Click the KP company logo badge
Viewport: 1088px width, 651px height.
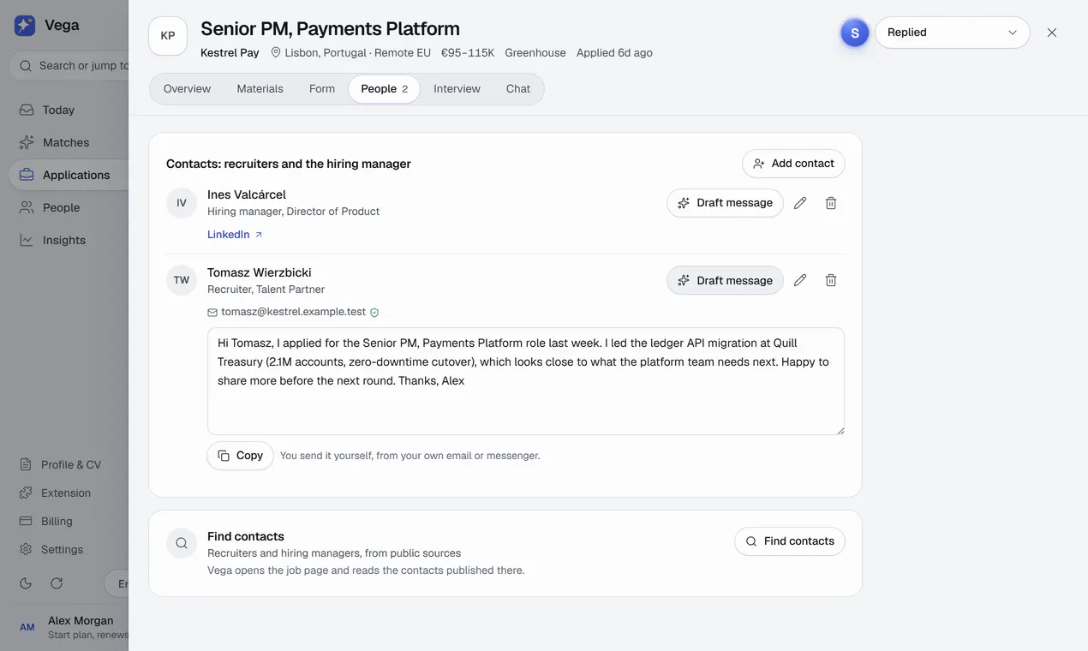pyautogui.click(x=168, y=36)
